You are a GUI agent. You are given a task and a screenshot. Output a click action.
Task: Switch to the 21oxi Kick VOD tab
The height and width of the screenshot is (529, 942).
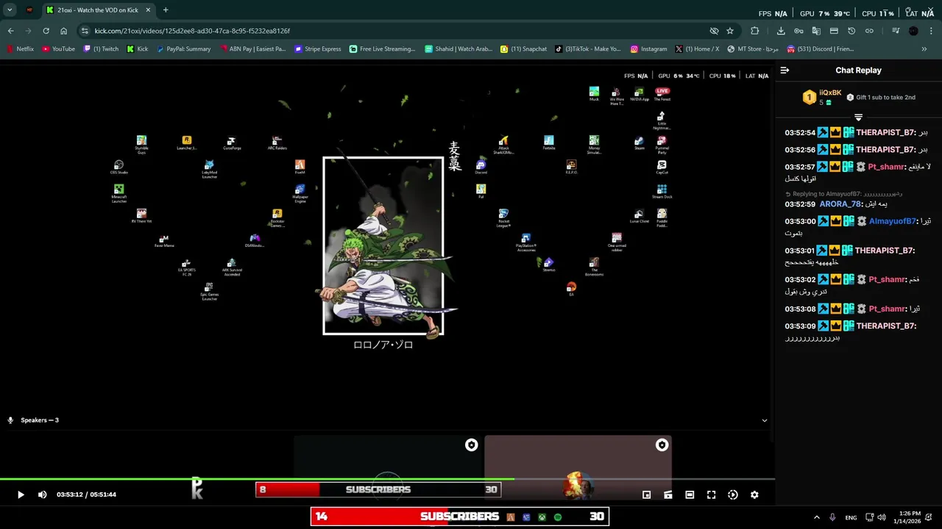97,10
